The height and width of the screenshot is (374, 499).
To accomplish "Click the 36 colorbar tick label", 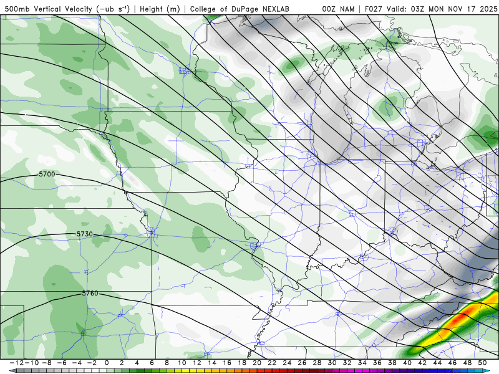I will [x=377, y=363].
